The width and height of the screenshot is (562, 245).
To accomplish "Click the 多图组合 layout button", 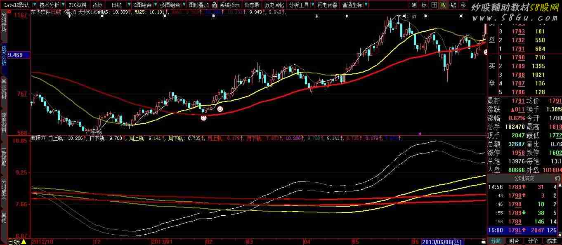I will pos(170,5).
